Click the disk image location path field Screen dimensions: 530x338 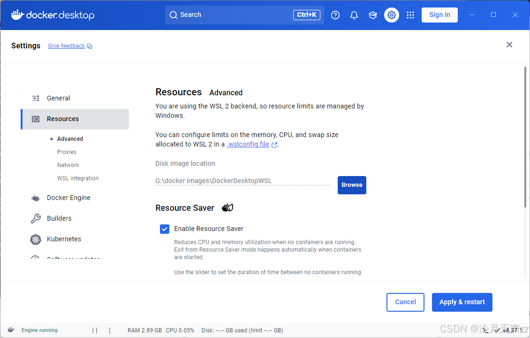tap(242, 181)
